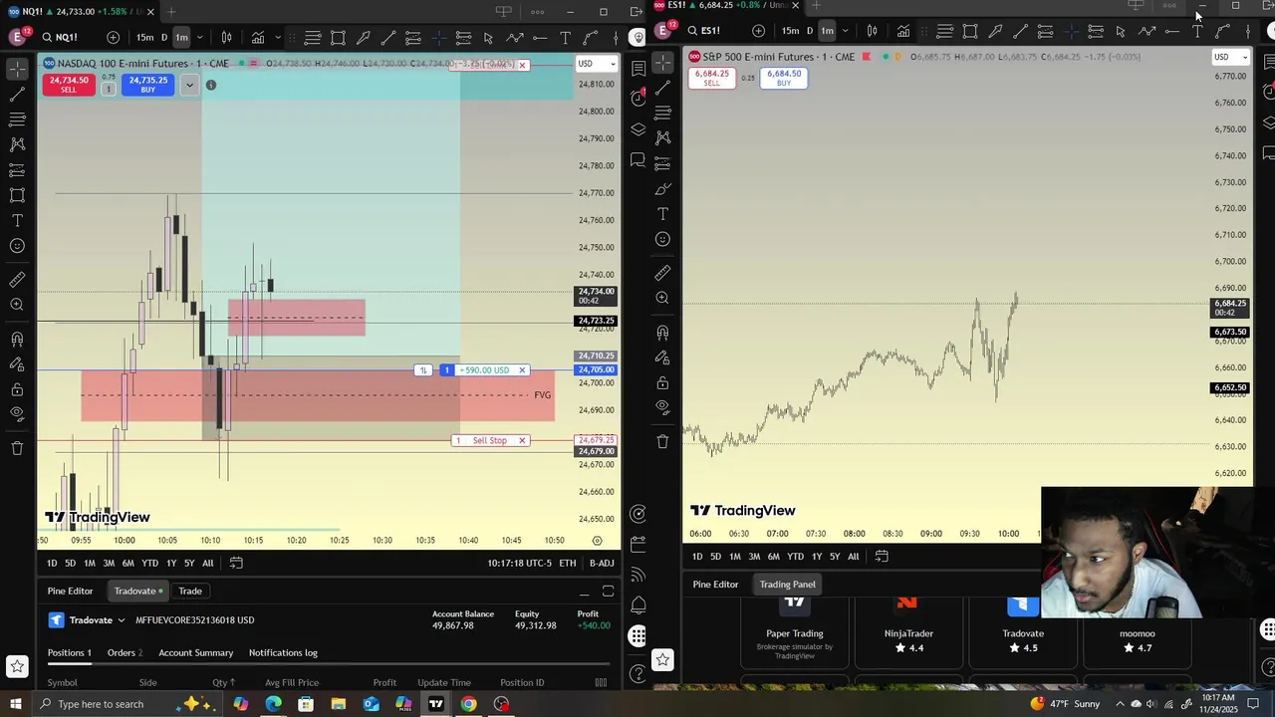Image resolution: width=1275 pixels, height=717 pixels.
Task: Toggle hide drawings eye in ES1! left sidebar
Action: (x=662, y=406)
